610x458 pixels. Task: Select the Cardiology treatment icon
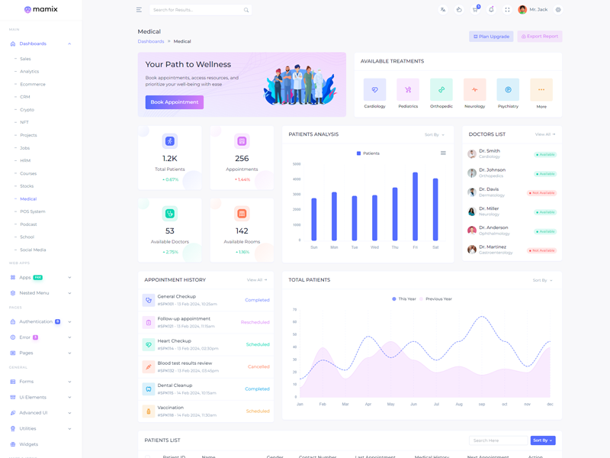coord(374,90)
